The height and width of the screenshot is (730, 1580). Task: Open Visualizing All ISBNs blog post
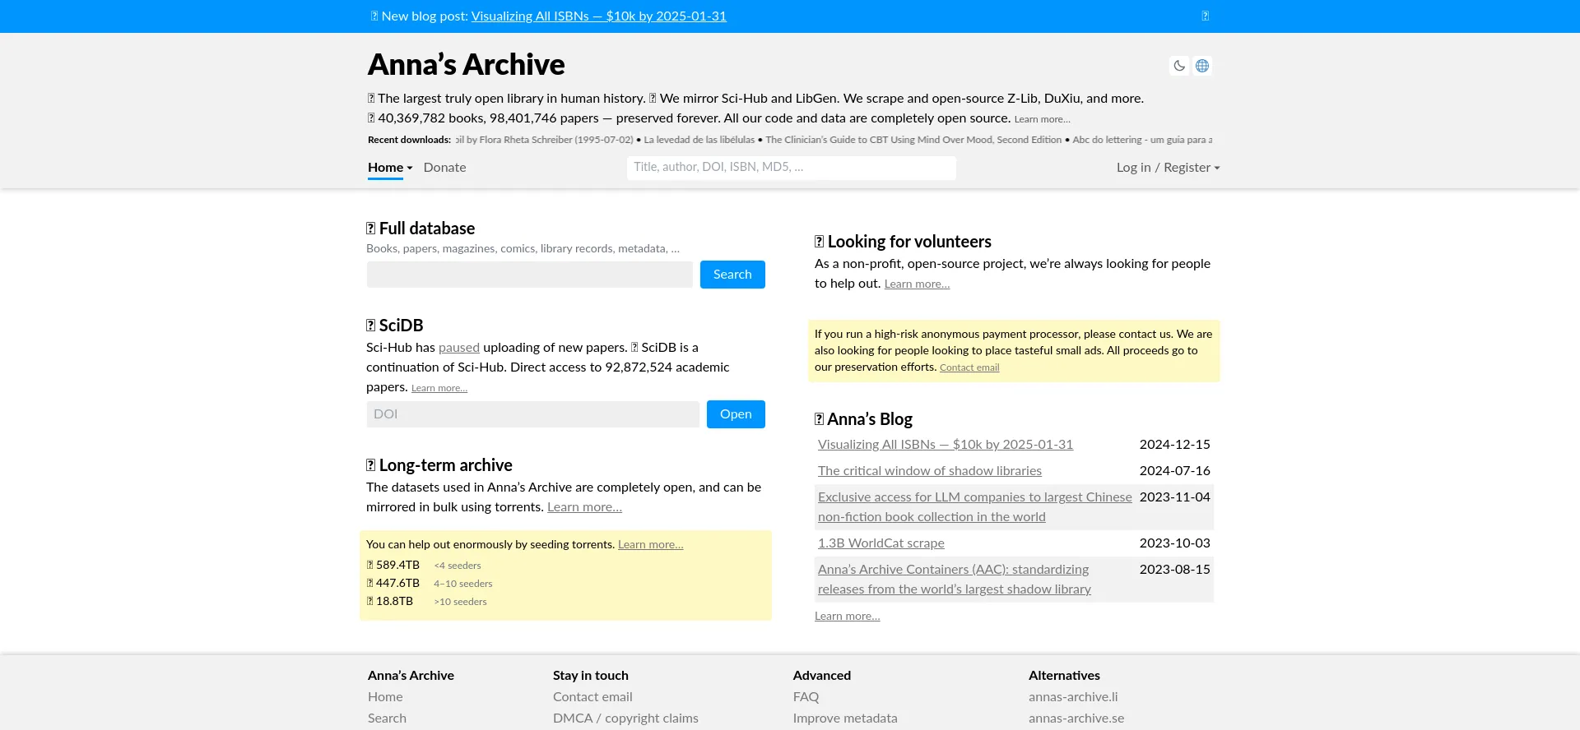click(x=946, y=444)
